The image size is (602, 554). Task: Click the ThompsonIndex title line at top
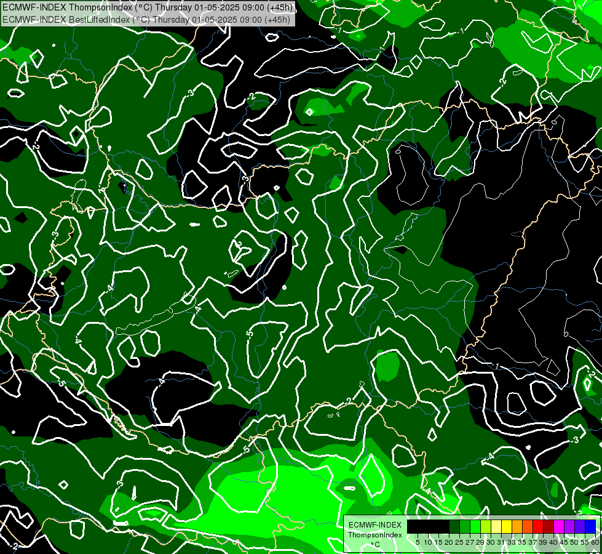point(148,7)
